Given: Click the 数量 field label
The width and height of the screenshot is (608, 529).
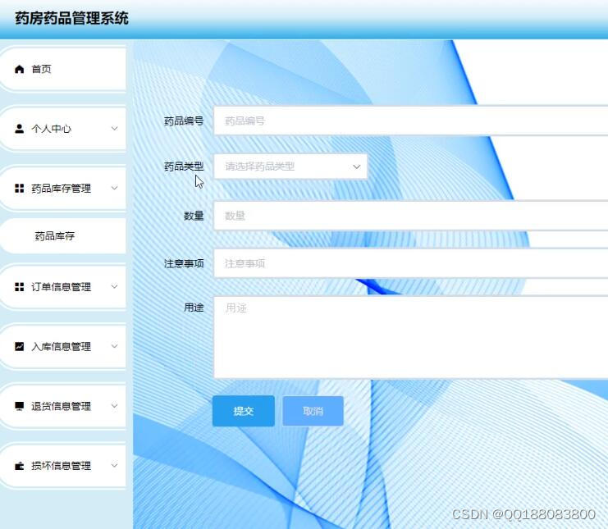Looking at the screenshot, I should coord(194,216).
